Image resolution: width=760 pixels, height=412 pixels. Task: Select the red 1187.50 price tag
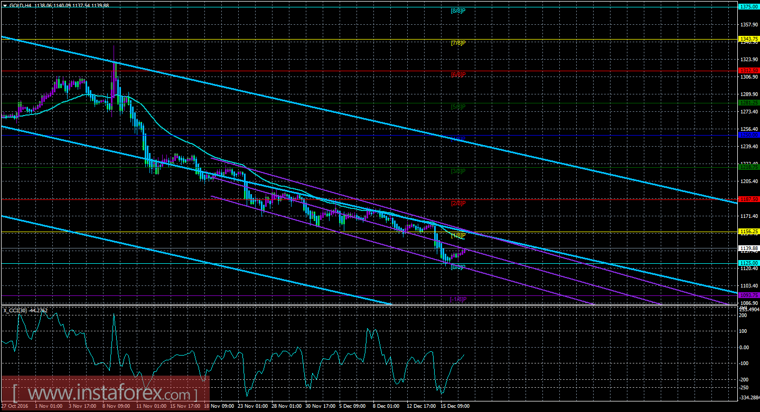coord(749,199)
